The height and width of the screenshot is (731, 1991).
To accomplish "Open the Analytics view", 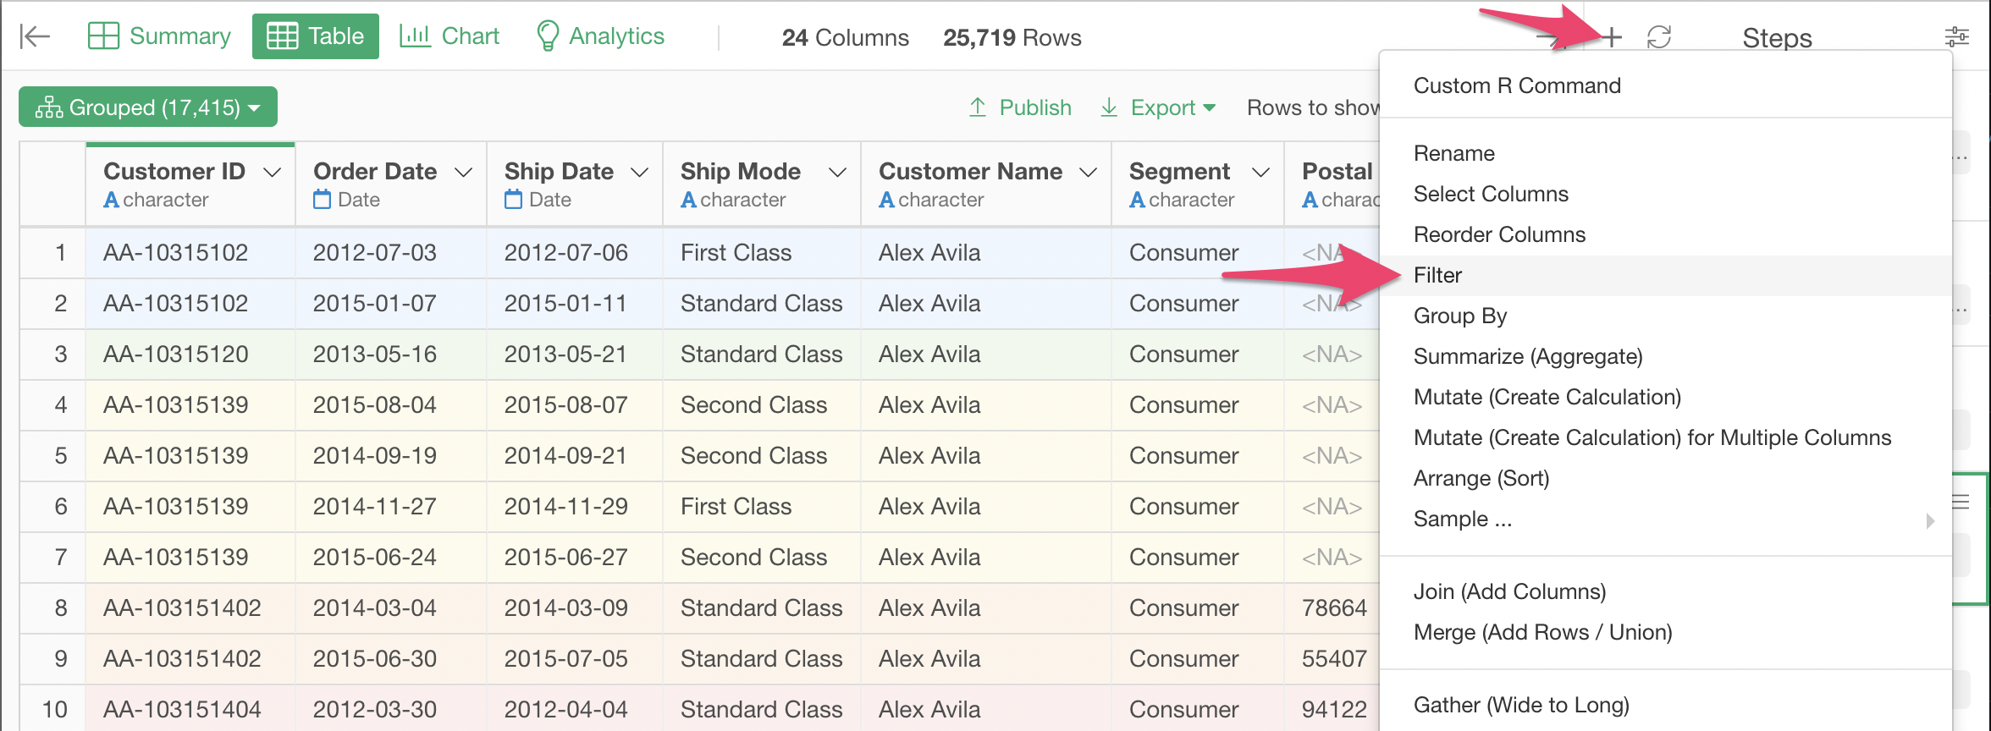I will (600, 36).
